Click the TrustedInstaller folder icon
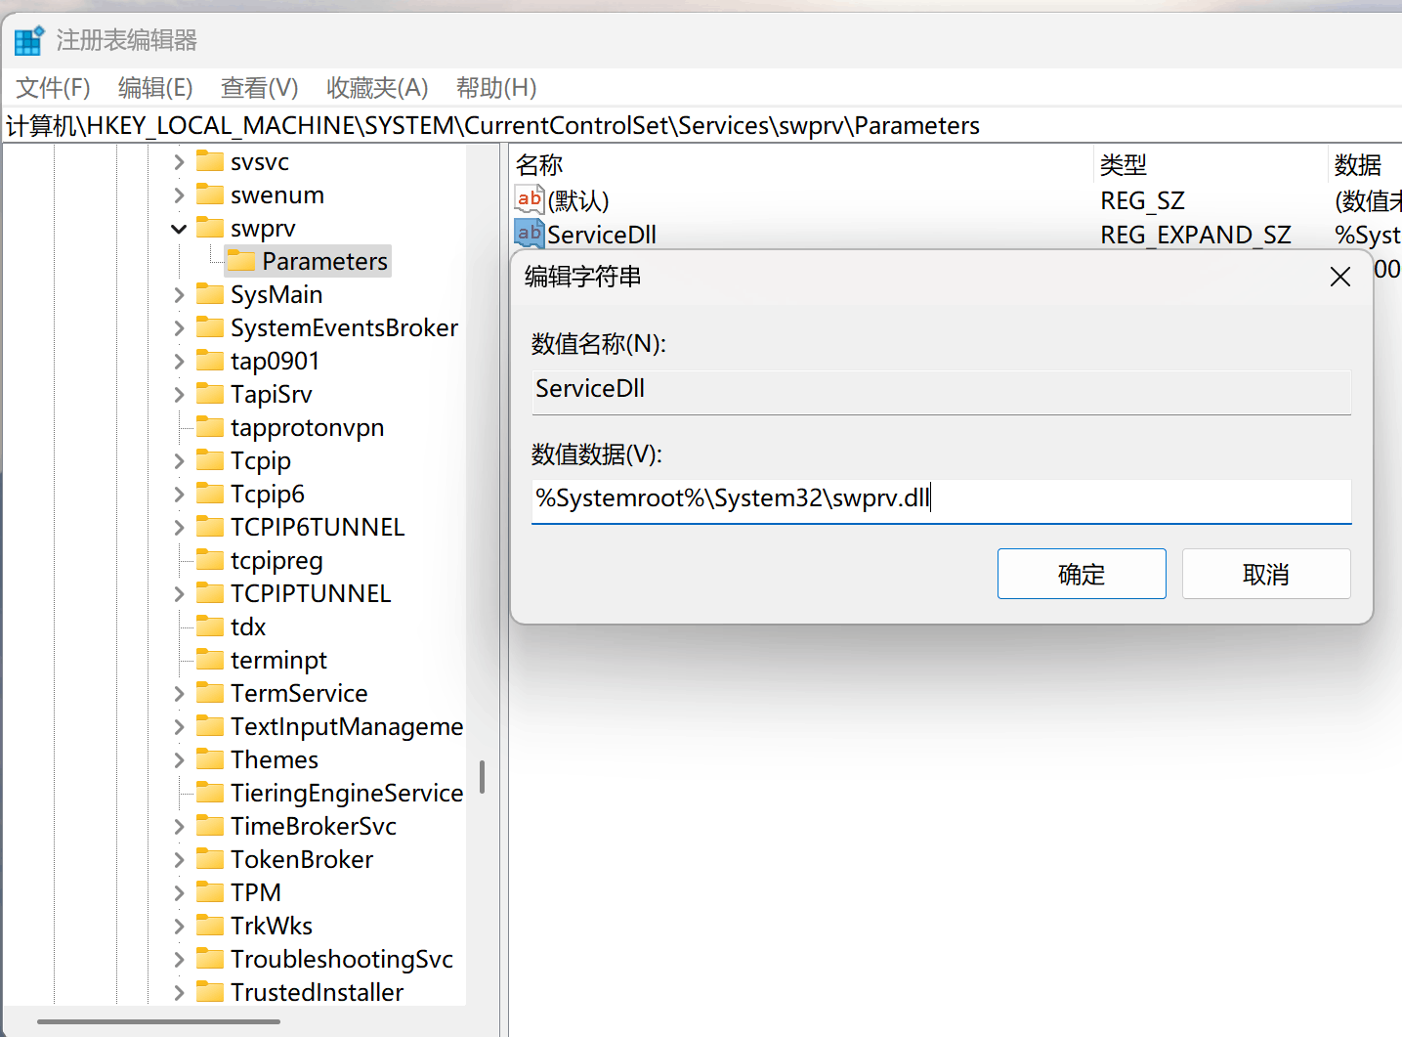 coord(210,992)
